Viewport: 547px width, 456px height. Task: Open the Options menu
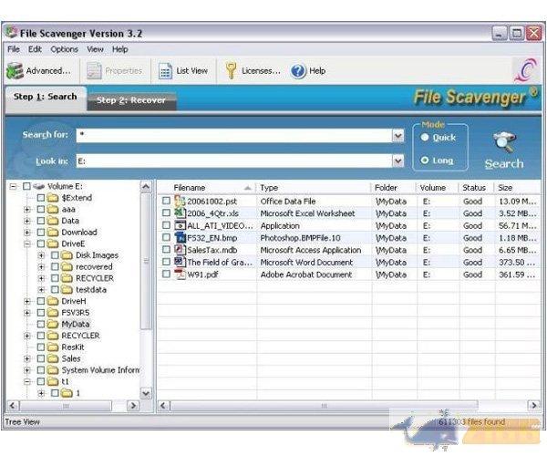point(64,49)
